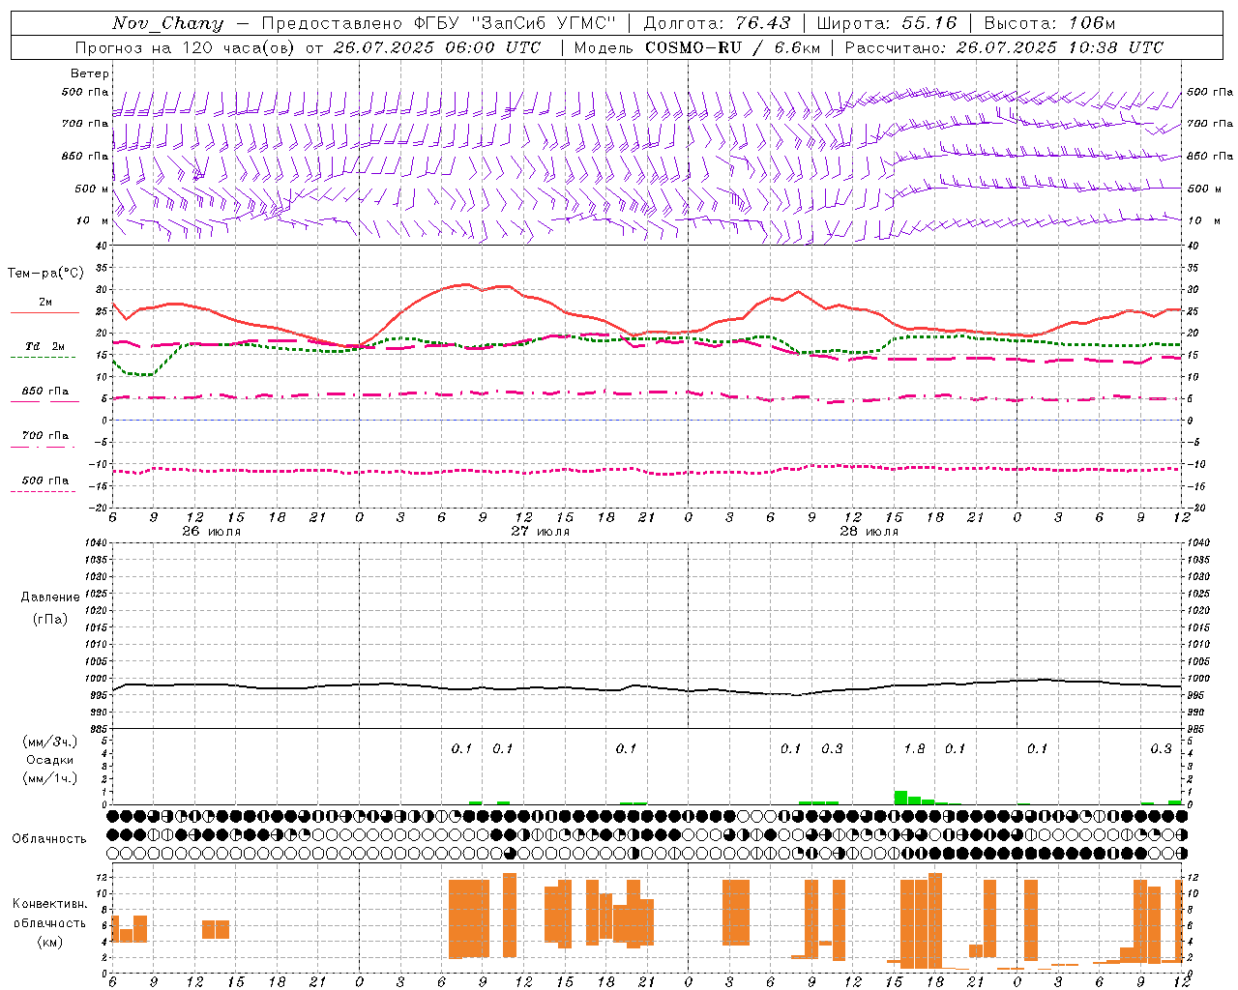
Task: Click the 500 м level label left of wind panel
Action: pos(91,189)
